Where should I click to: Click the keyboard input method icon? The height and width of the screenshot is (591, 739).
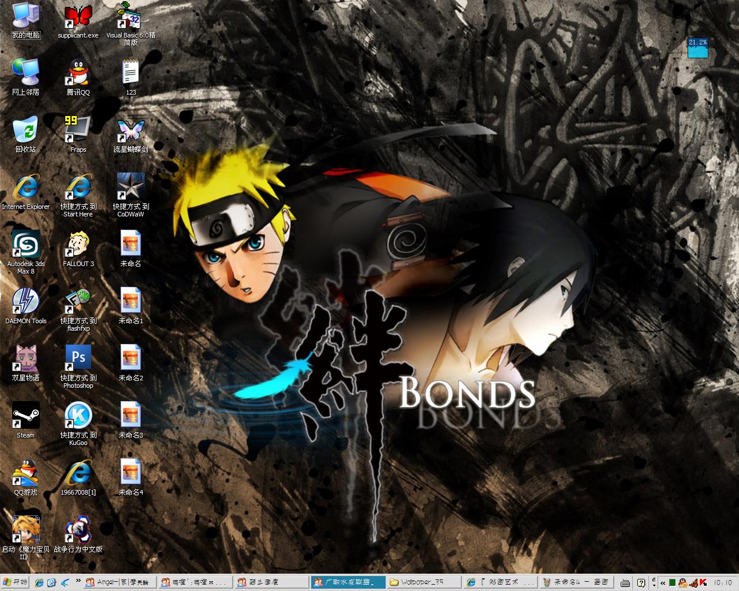coord(626,582)
